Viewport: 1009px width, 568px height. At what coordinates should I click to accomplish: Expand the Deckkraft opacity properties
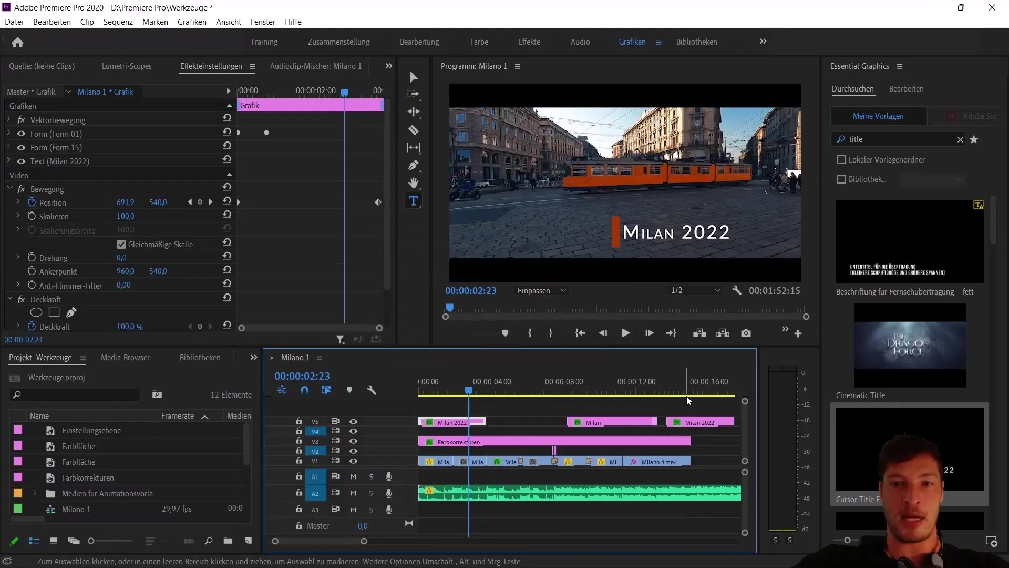coord(17,326)
